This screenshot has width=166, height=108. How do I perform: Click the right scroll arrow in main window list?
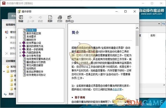point(164,85)
